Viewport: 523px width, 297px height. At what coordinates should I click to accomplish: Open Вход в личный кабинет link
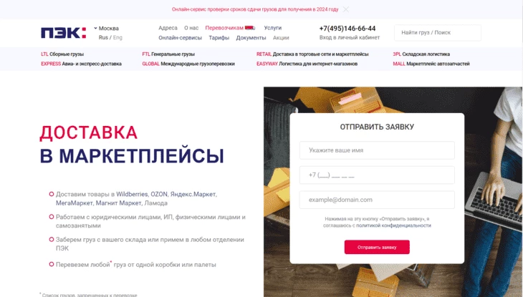350,38
